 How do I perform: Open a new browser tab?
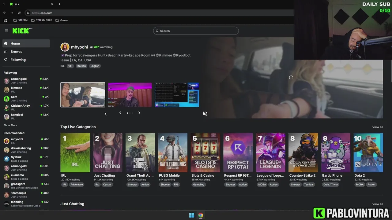point(59,4)
